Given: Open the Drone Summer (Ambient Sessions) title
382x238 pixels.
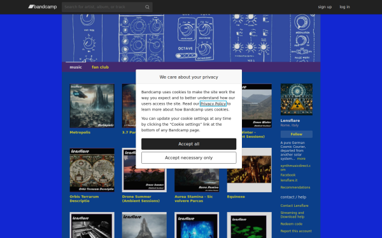Looking at the screenshot, I should coord(141,199).
